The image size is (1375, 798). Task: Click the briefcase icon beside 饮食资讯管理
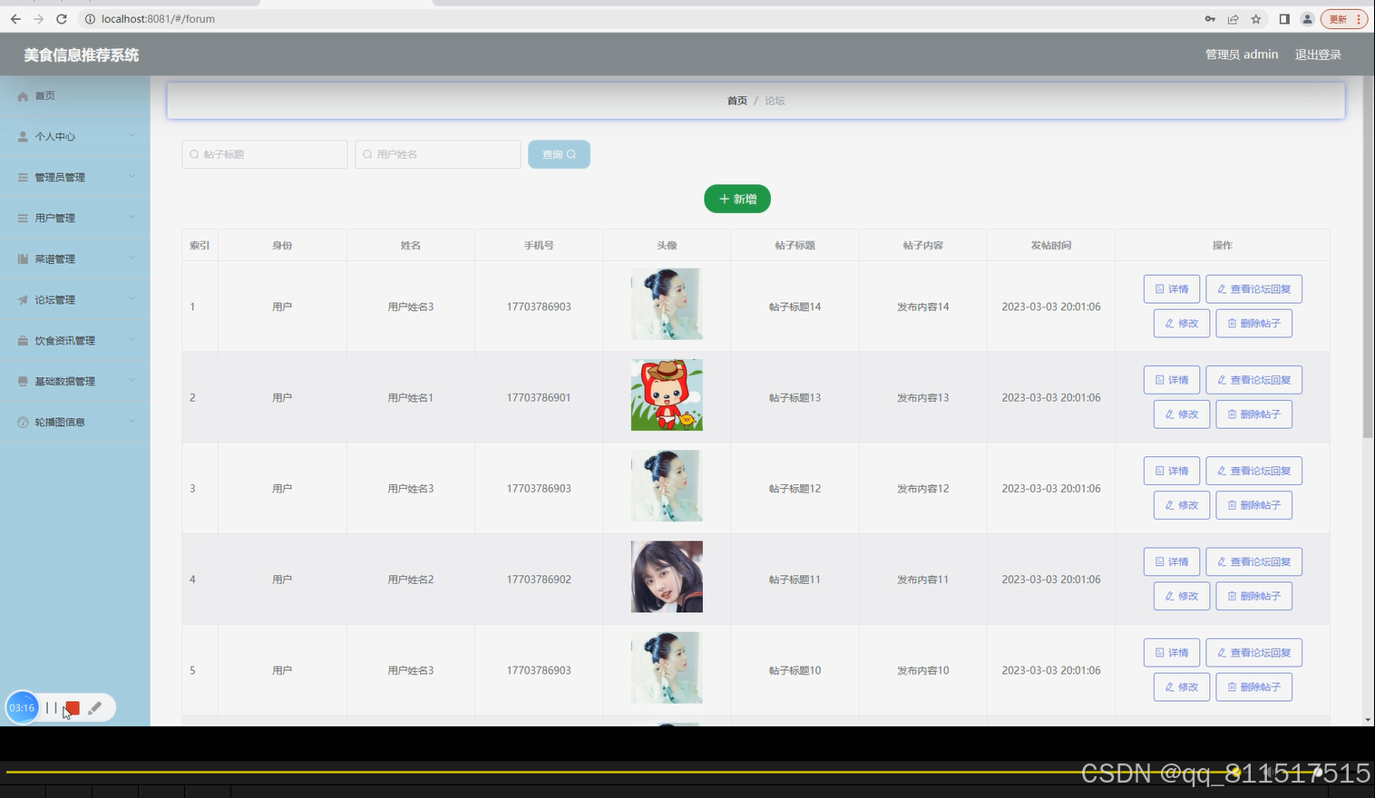(23, 341)
